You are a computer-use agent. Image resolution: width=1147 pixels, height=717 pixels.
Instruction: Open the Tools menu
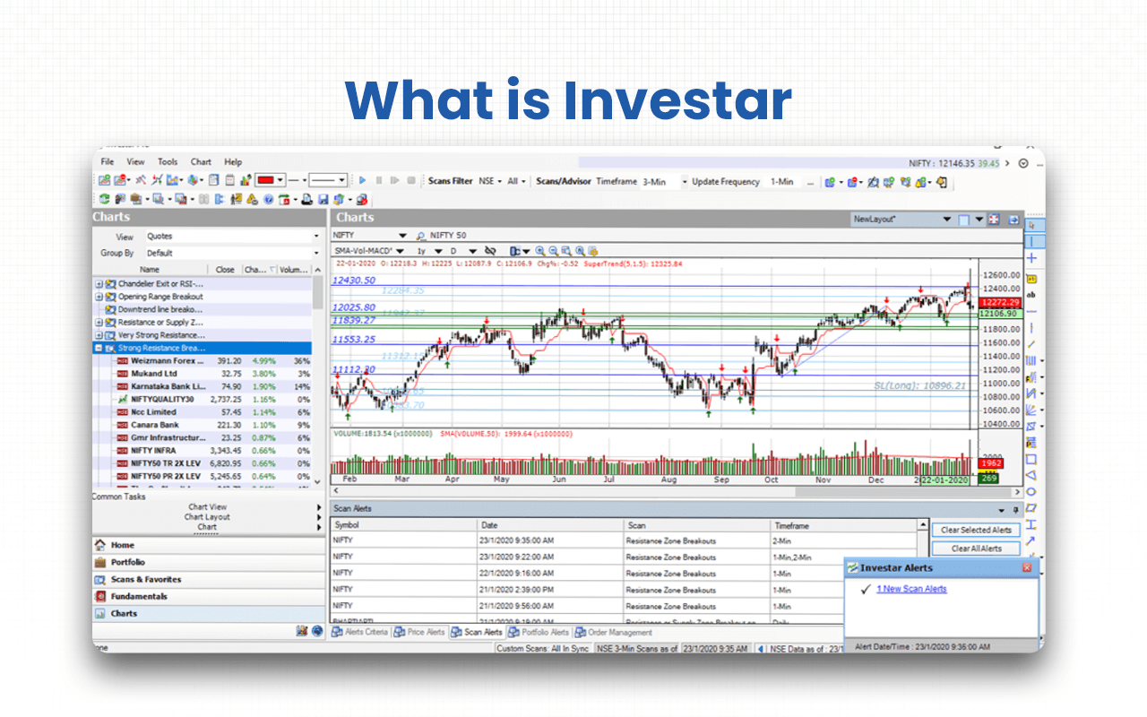point(167,161)
